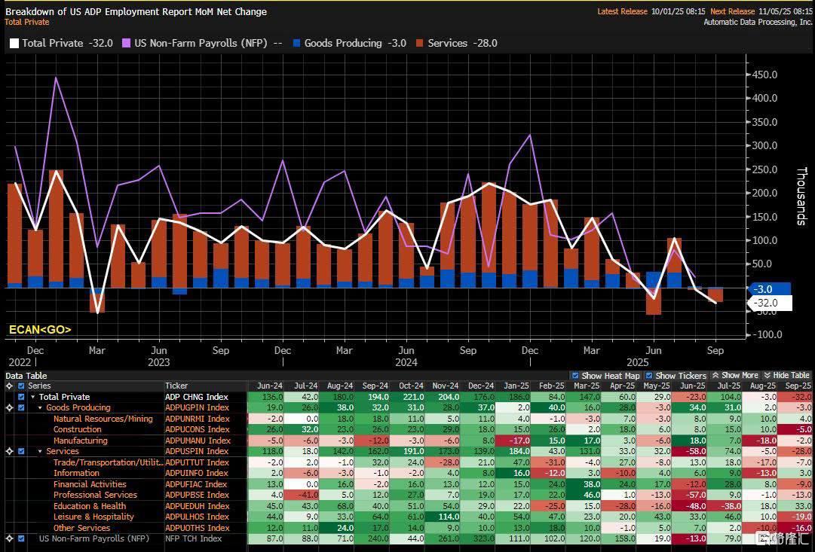Click the Hide Table double-chevron icon
The image size is (815, 552).
(x=767, y=375)
